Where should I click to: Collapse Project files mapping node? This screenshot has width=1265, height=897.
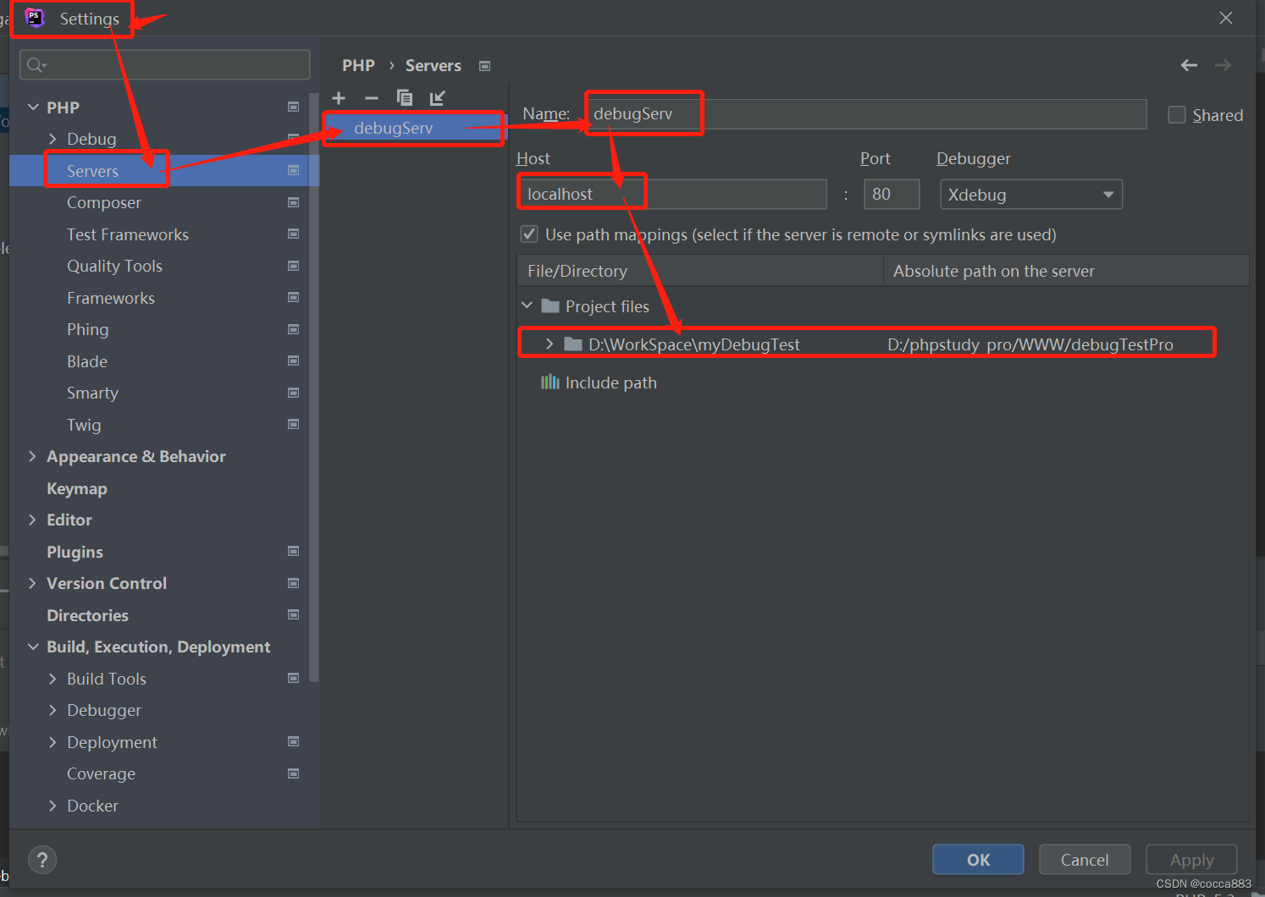coord(527,305)
